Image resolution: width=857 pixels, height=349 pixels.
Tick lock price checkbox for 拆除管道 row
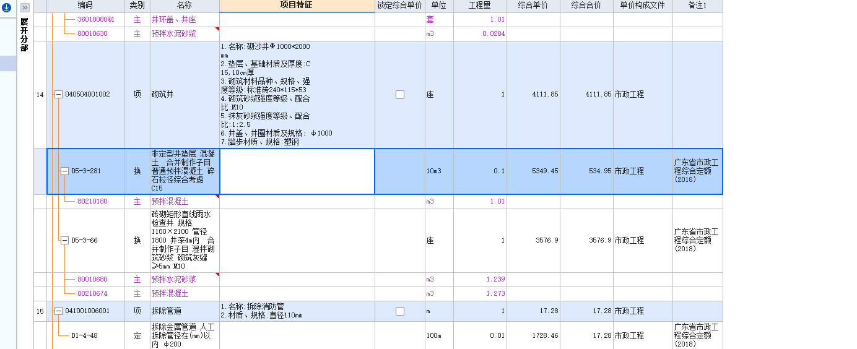pyautogui.click(x=400, y=311)
